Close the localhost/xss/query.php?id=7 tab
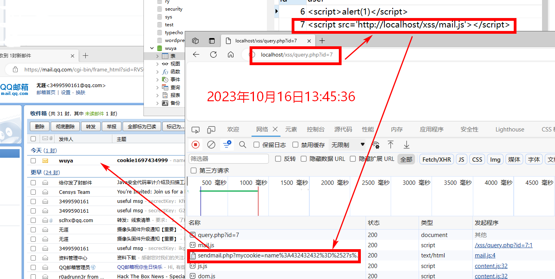The width and height of the screenshot is (555, 279). coord(309,40)
